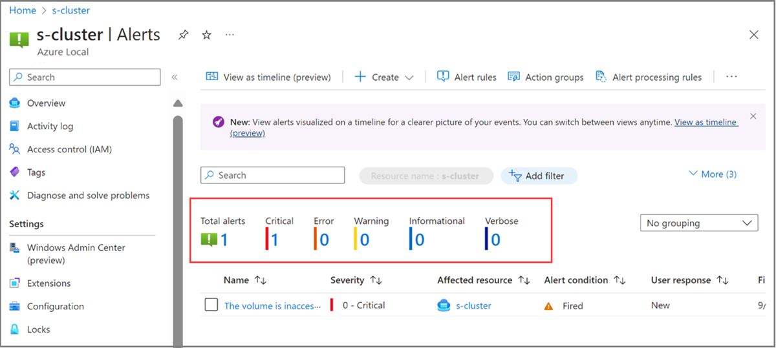Open Alert rules from toolbar
The image size is (776, 348).
(x=467, y=77)
